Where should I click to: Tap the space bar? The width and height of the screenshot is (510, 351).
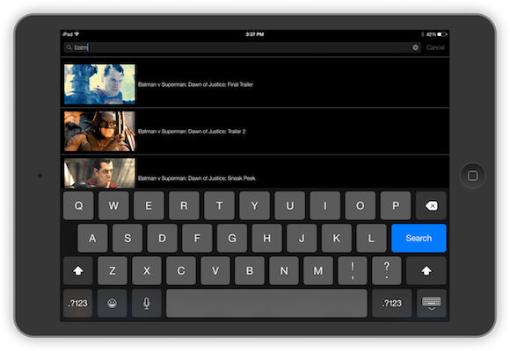tap(266, 304)
